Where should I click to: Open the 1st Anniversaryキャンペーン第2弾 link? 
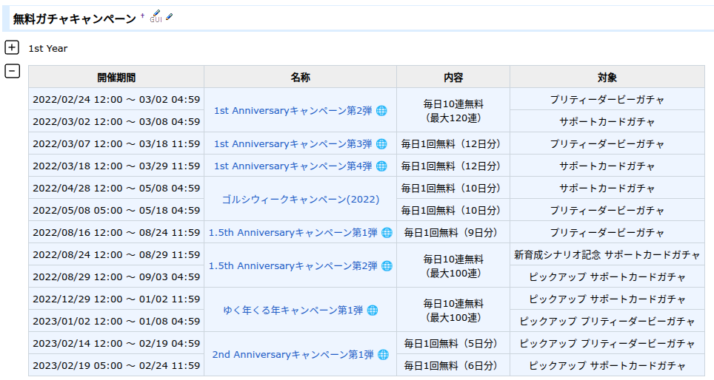point(293,110)
